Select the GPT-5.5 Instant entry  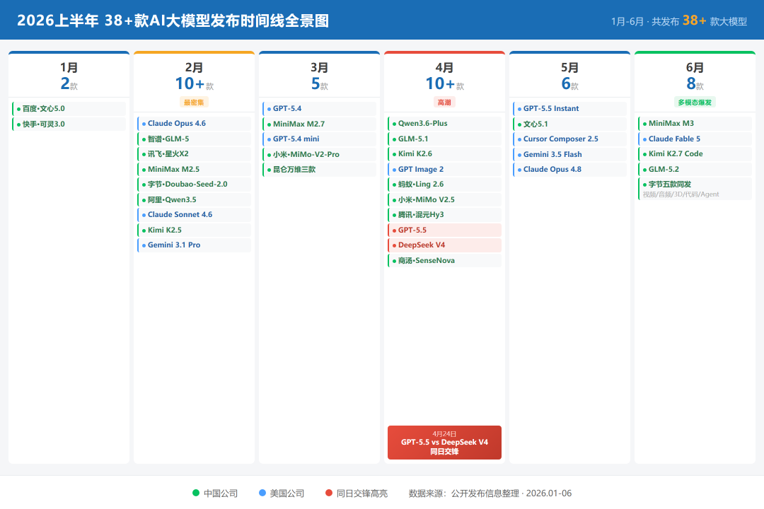(x=569, y=109)
